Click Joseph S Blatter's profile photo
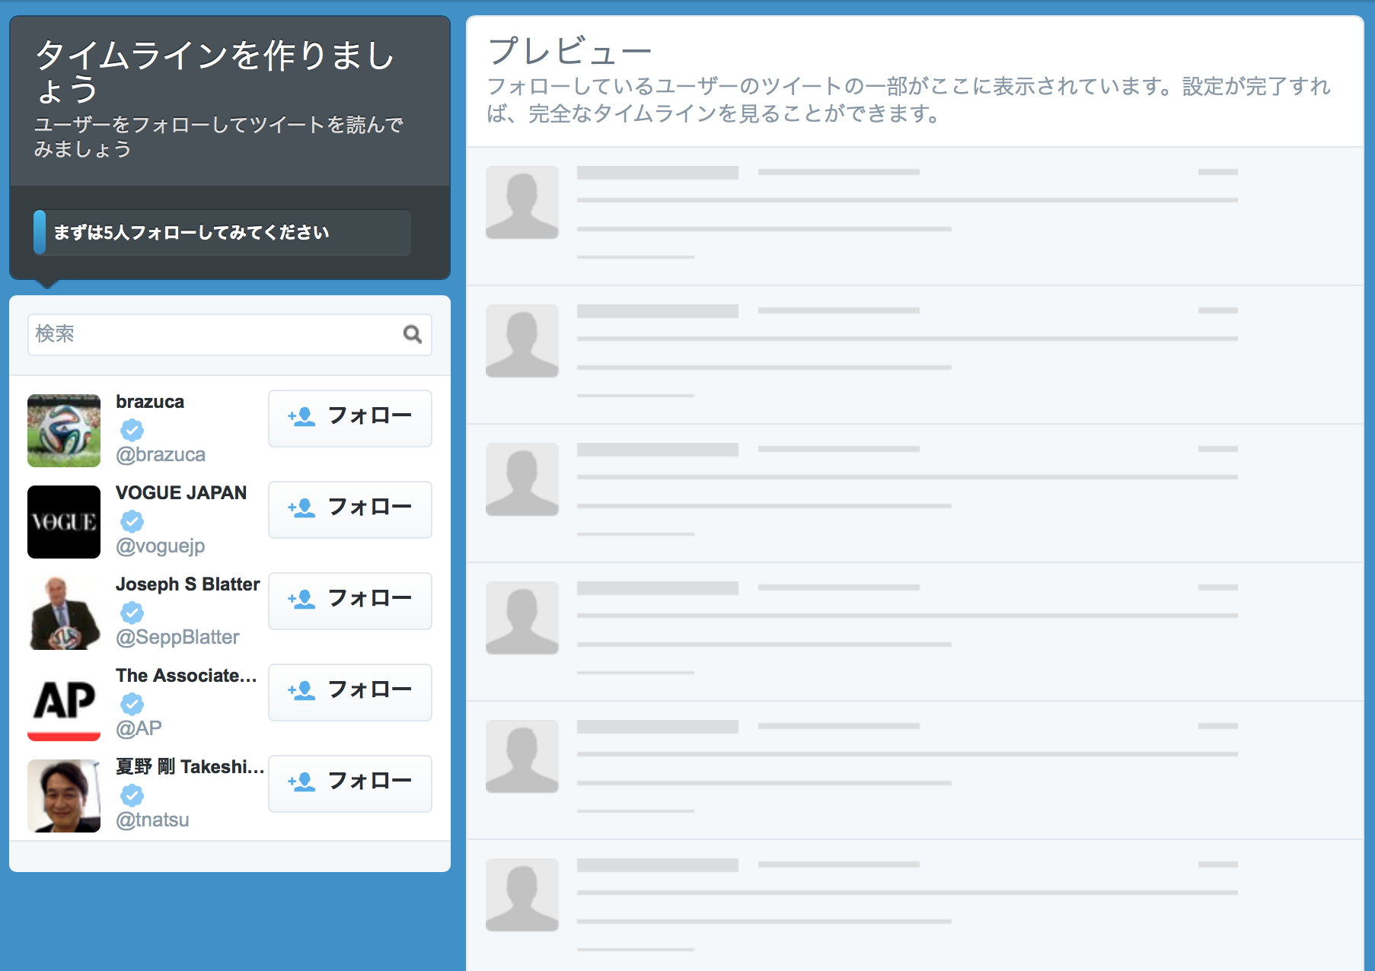1375x971 pixels. (64, 613)
